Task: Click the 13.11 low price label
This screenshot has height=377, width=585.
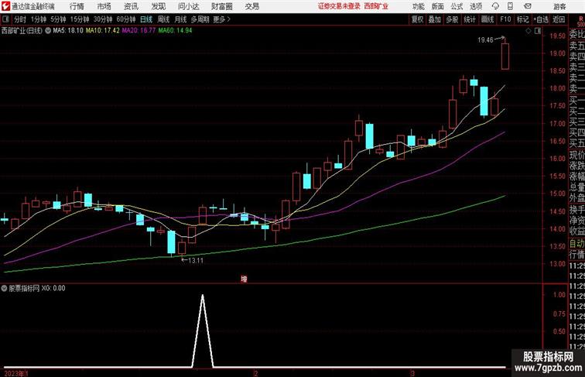Action: point(196,261)
